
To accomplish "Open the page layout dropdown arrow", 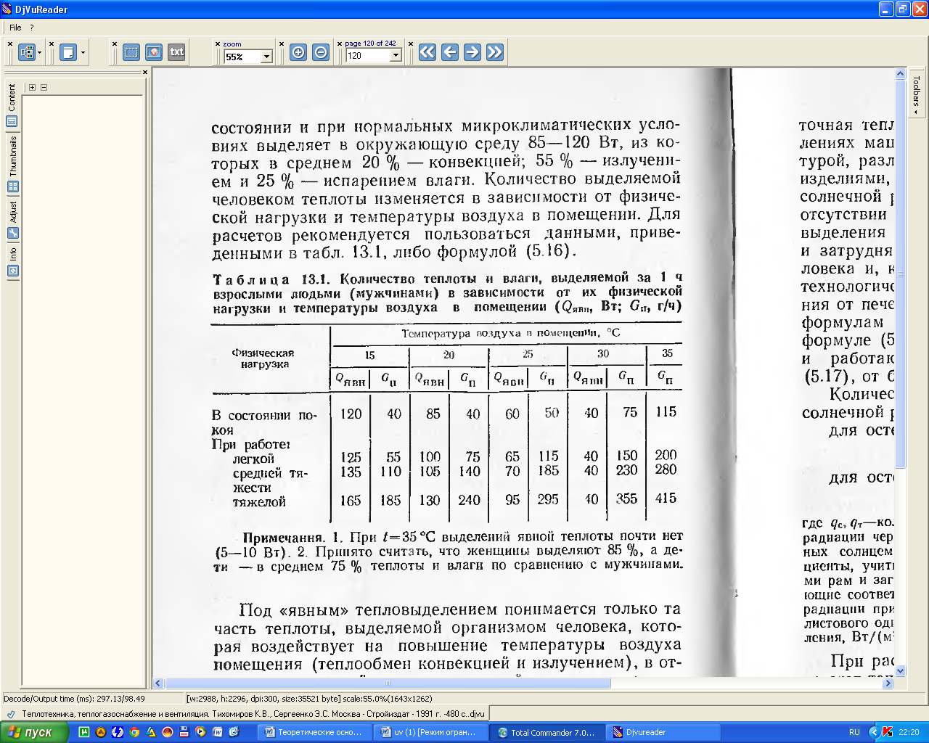I will pyautogui.click(x=83, y=52).
